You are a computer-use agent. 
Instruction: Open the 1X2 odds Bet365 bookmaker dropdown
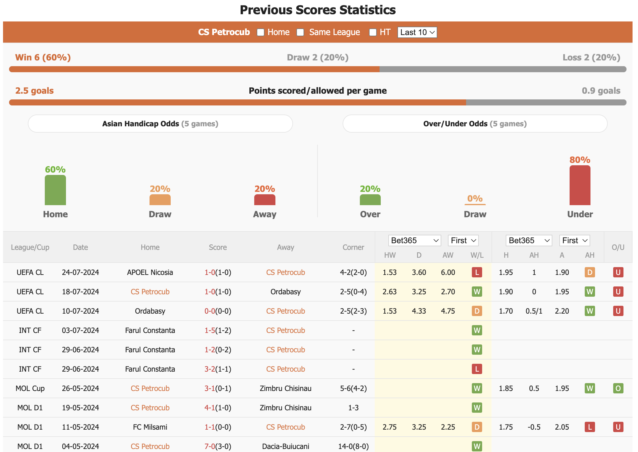pos(414,241)
